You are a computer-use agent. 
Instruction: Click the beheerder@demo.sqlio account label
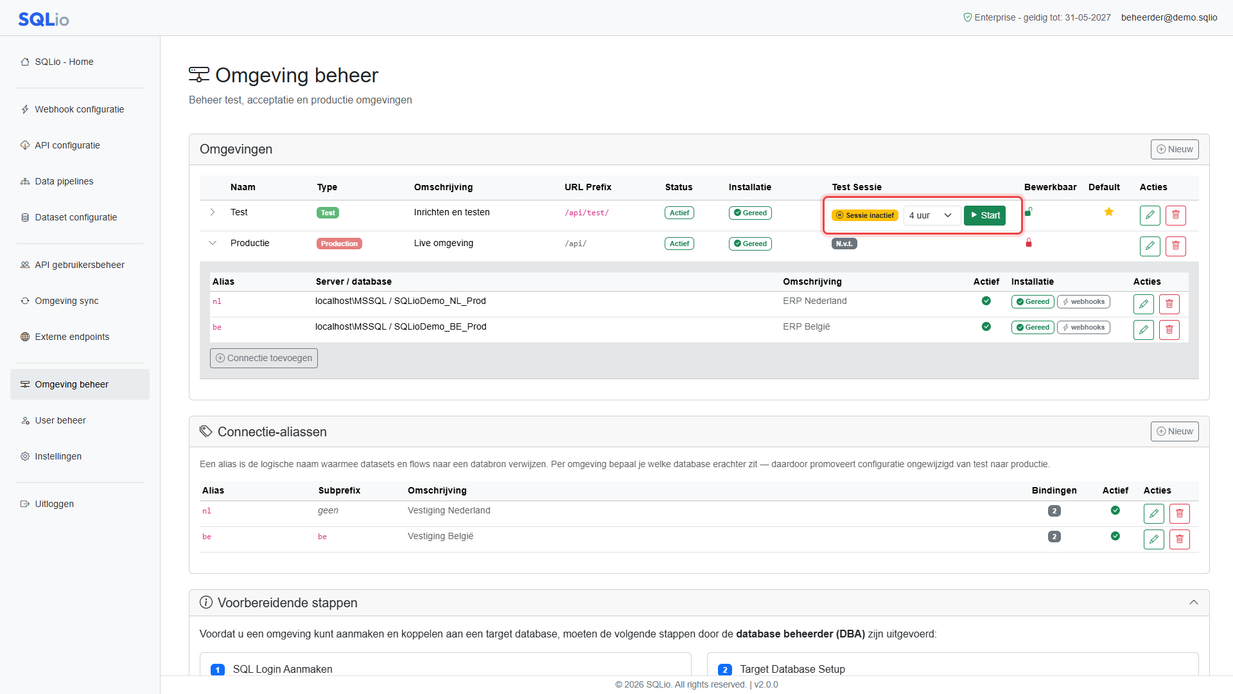coord(1169,17)
